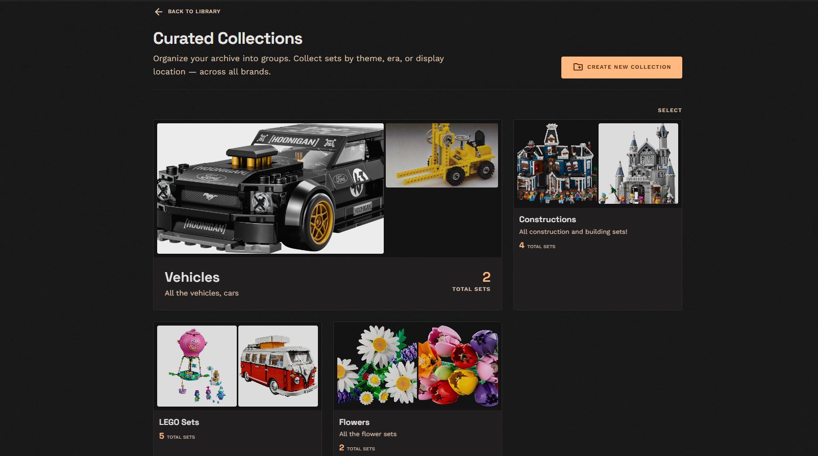Screen dimensions: 818x456
Task: Open the Vehicles collection title
Action: [192, 277]
